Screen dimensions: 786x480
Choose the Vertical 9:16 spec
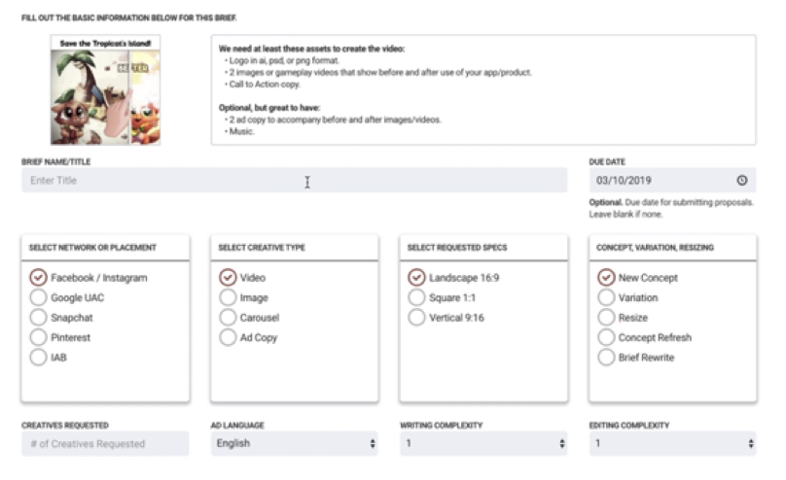[416, 318]
